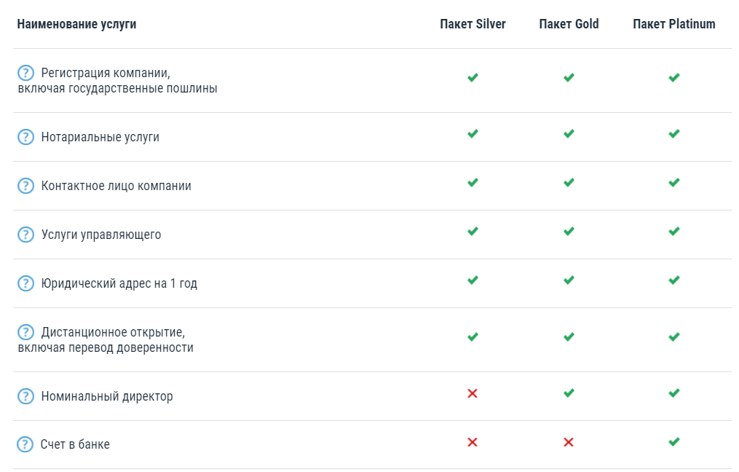
Task: Click the Наименование услуги header
Action: tap(76, 24)
